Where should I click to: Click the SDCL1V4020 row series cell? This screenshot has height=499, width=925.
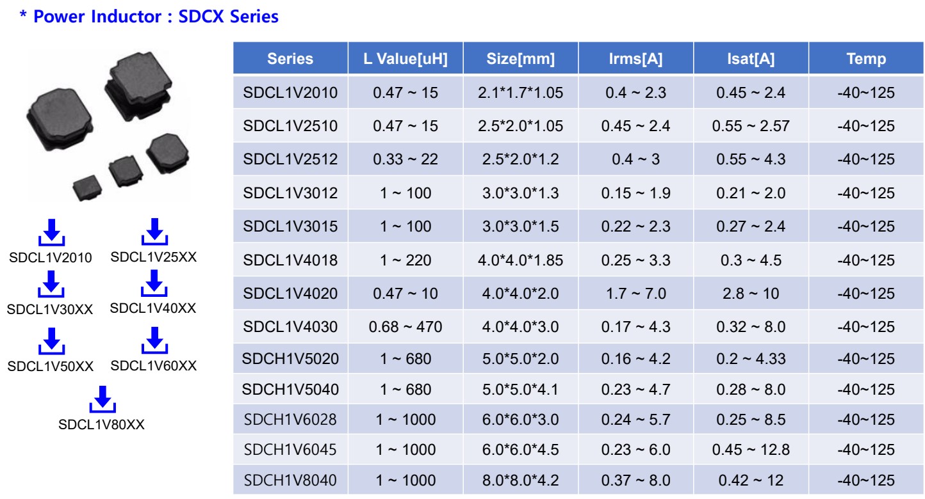(x=290, y=294)
